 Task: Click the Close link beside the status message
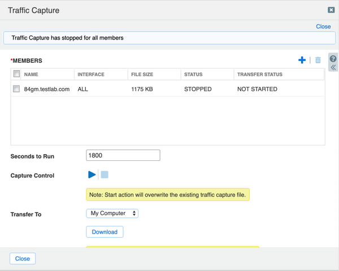[x=323, y=27]
